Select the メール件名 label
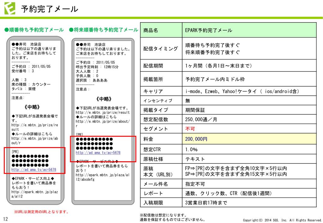Image resolution: width=323 pixels, height=223 pixels. click(x=156, y=184)
